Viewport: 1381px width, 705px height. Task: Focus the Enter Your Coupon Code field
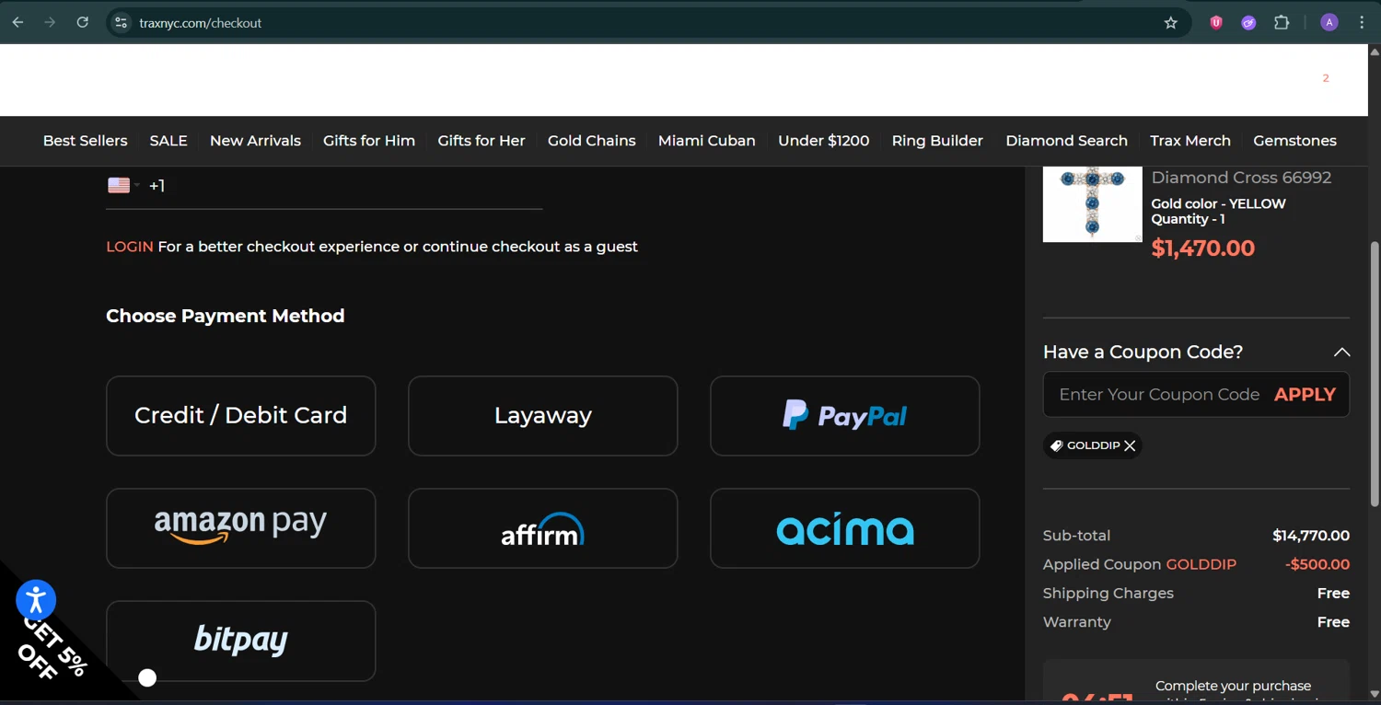(1159, 394)
